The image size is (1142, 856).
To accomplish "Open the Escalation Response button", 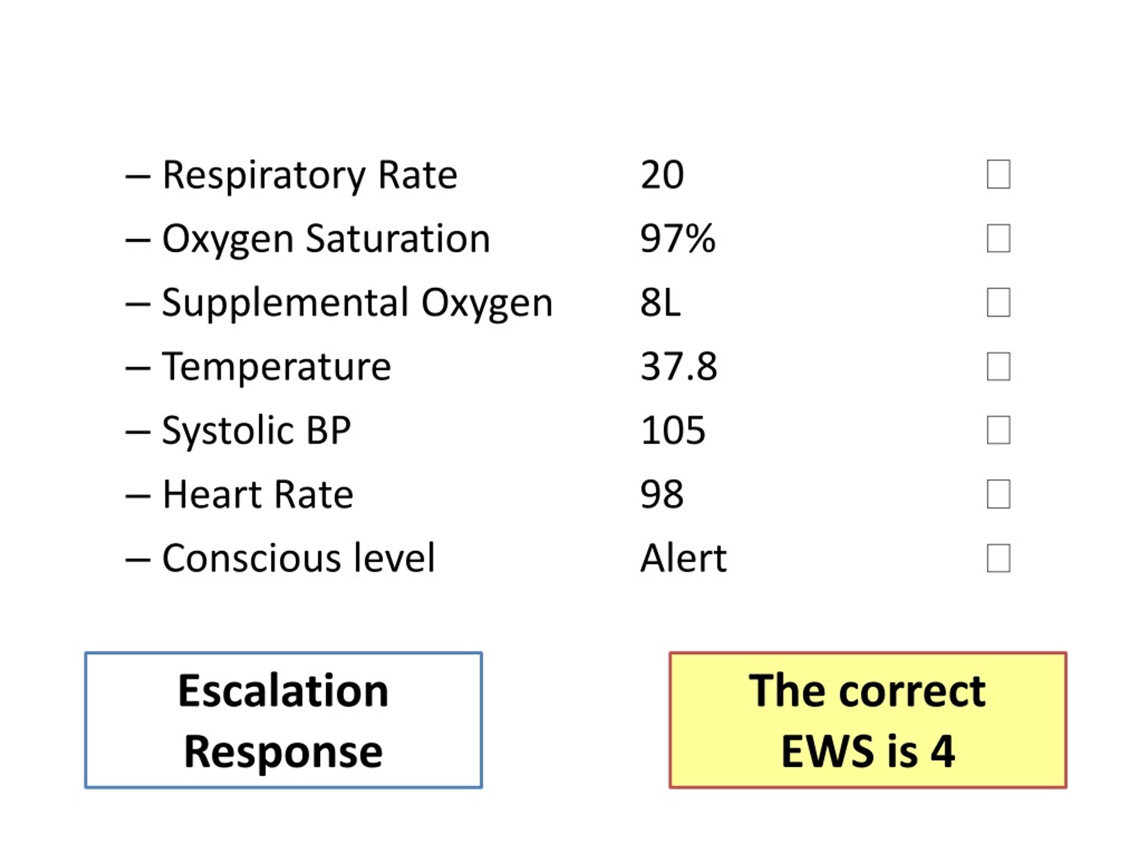I will tap(283, 720).
